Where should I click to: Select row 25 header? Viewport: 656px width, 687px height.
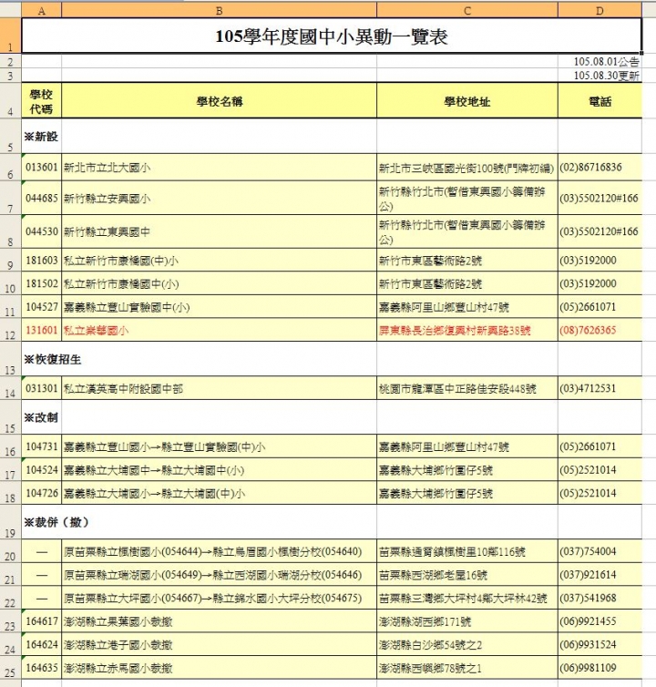(x=11, y=668)
